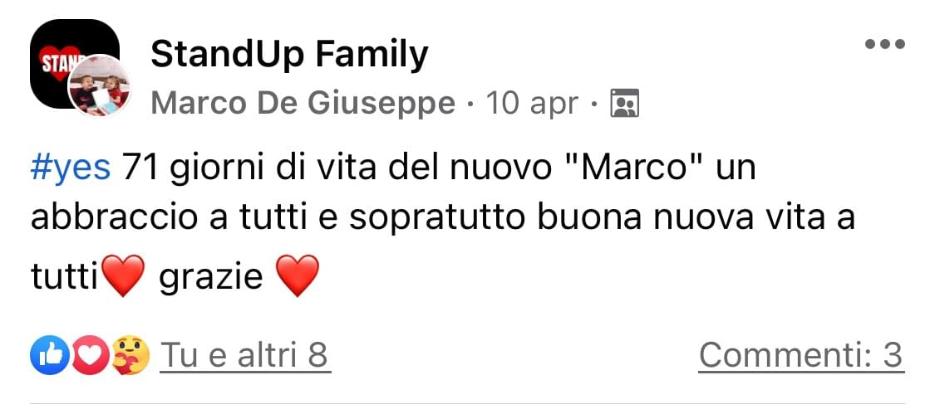This screenshot has height=419, width=935.
Task: Click the red Love reaction icon
Action: point(91,356)
